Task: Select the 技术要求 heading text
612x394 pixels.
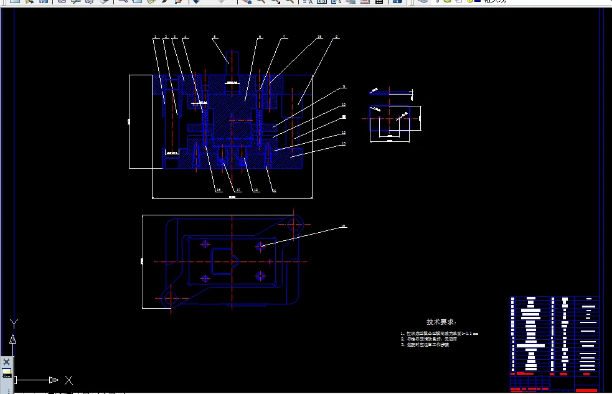Action: point(441,322)
